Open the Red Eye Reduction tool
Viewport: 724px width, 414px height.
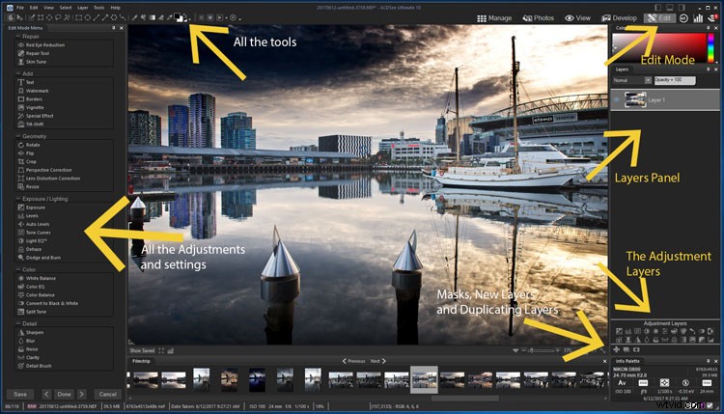coord(42,44)
